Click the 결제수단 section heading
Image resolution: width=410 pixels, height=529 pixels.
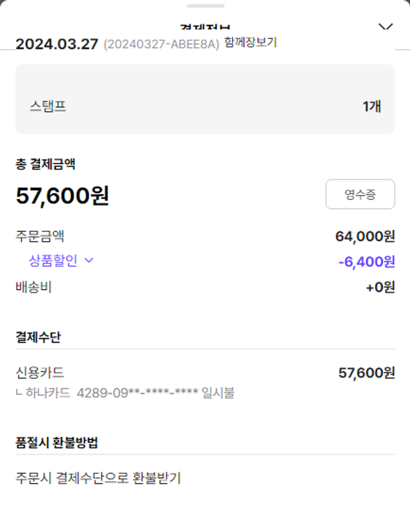38,337
